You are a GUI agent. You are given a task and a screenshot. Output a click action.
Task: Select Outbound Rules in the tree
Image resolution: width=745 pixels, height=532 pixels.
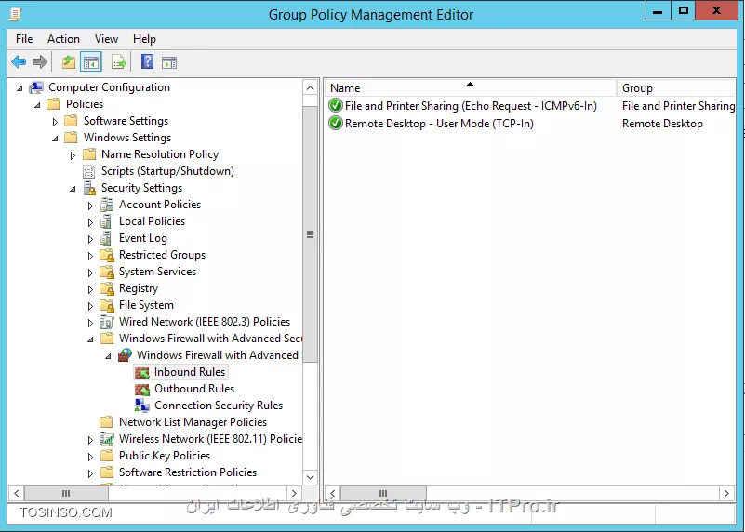(x=194, y=389)
